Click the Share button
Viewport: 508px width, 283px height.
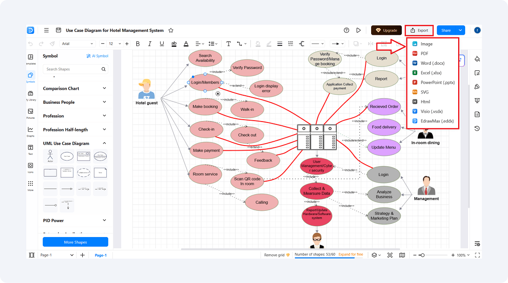pos(446,30)
